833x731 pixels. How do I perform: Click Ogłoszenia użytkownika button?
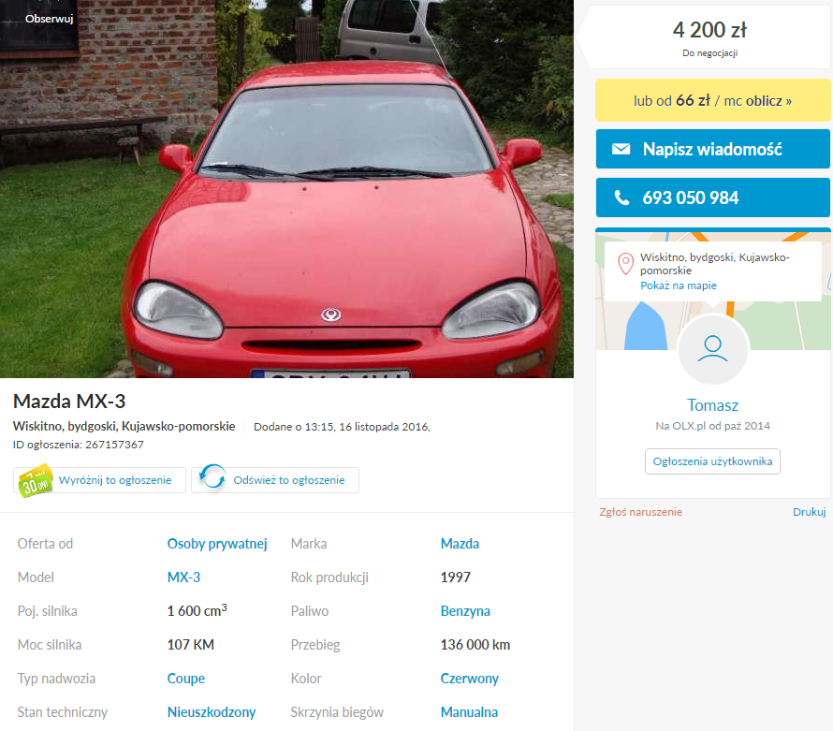pos(712,461)
